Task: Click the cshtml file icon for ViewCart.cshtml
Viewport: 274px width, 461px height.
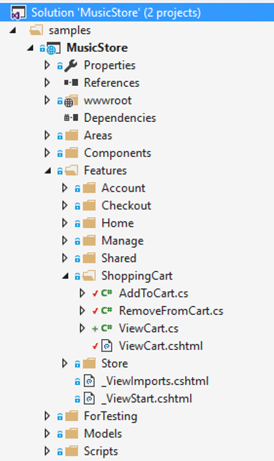Action: tap(107, 346)
